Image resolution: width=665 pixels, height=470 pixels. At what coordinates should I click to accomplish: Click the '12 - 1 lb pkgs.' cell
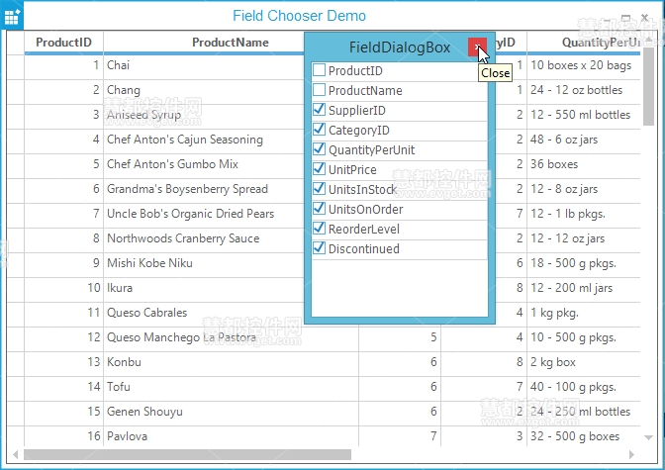pyautogui.click(x=584, y=214)
